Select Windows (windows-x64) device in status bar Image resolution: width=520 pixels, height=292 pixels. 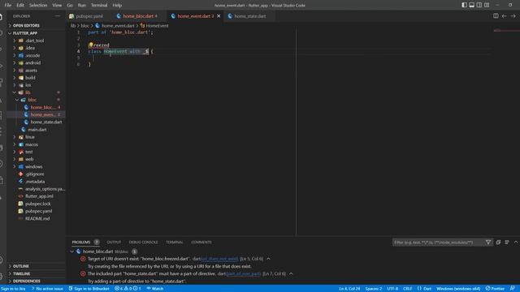coord(458,289)
